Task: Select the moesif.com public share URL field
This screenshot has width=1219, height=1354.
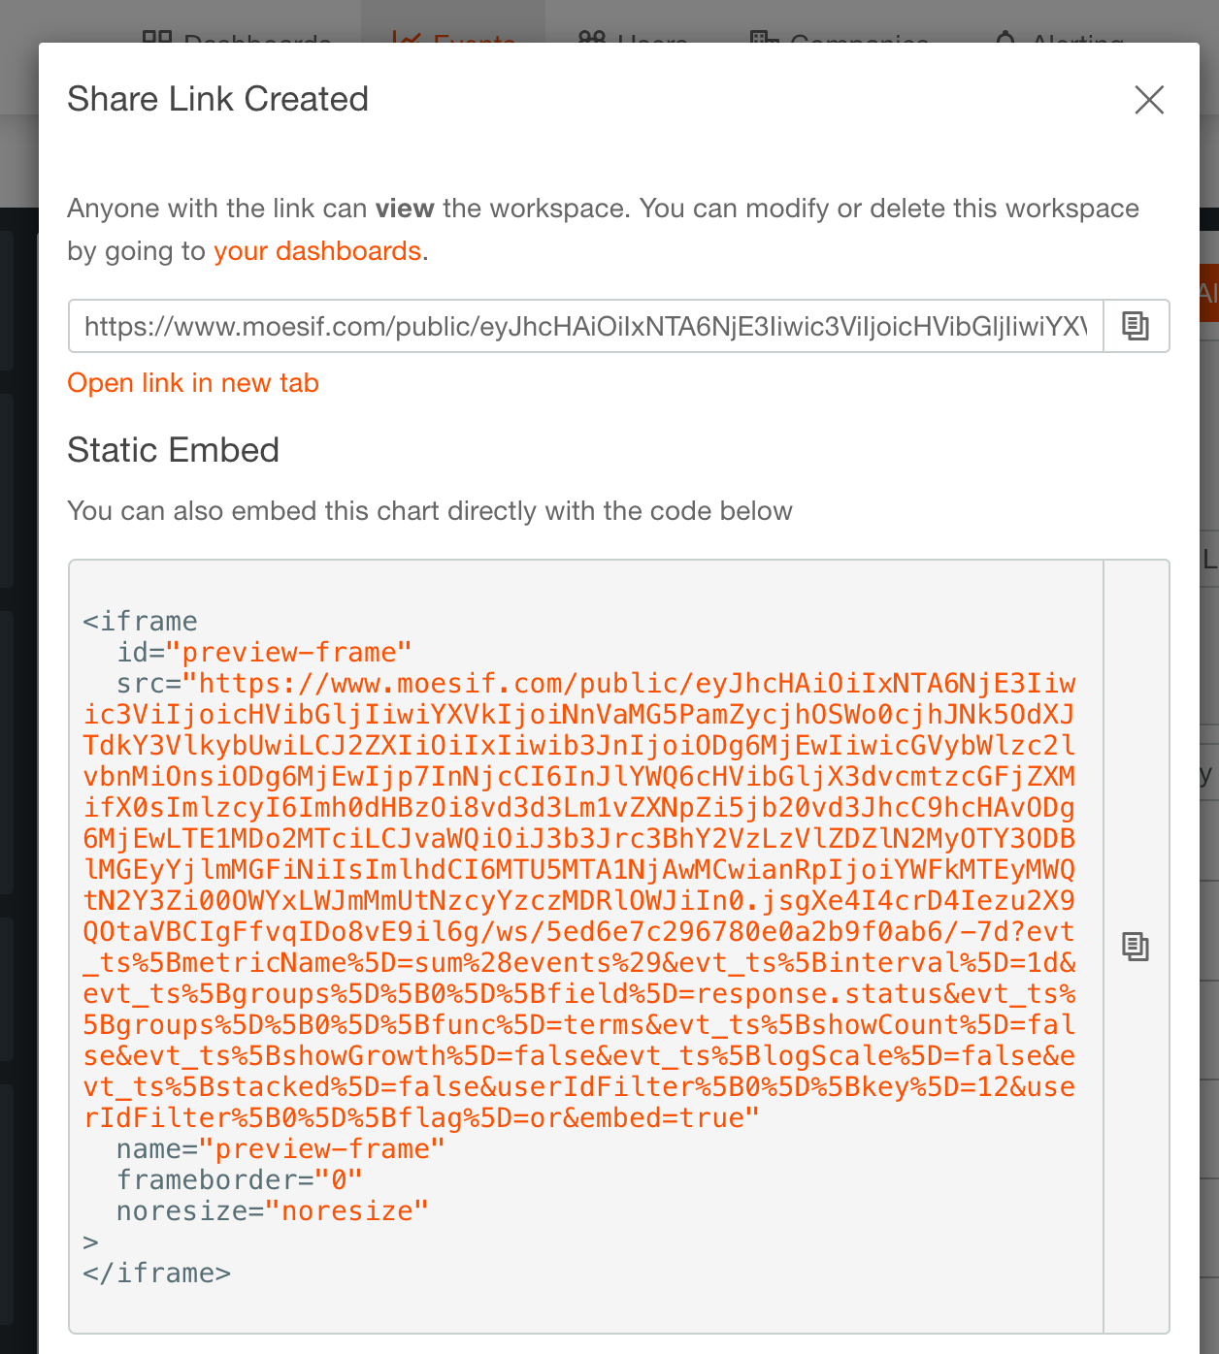Action: tap(582, 326)
